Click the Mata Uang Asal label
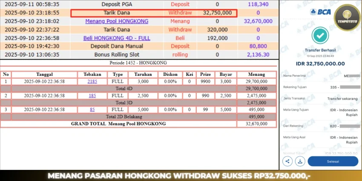Screen dimensions: 362x181 coord(294,137)
